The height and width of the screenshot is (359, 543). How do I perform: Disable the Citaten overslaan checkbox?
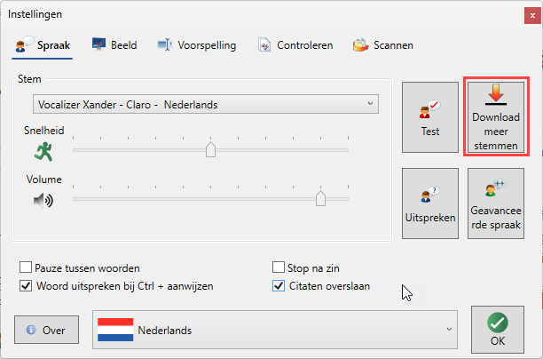click(279, 286)
